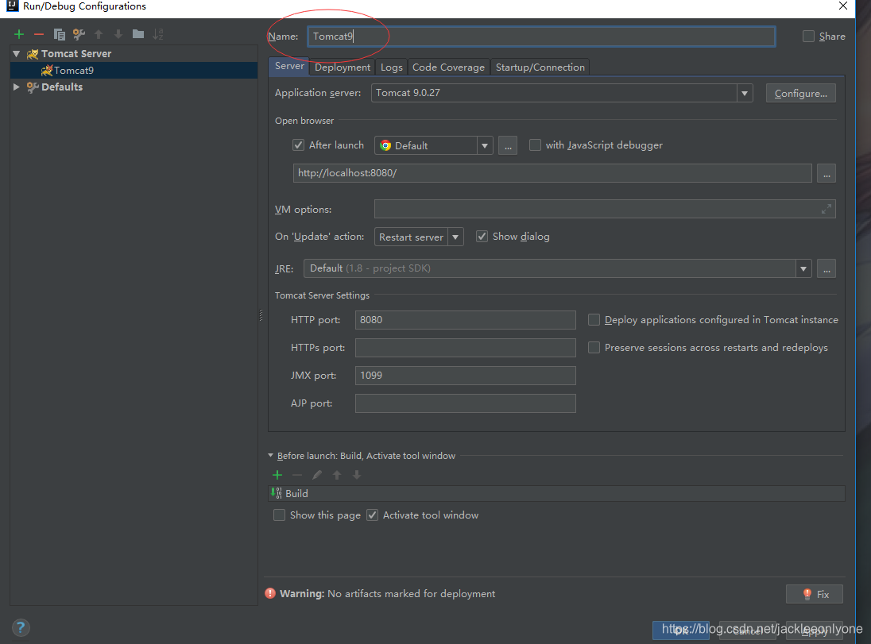The height and width of the screenshot is (644, 871).
Task: Enable Preserve sessions across restarts and redeploys
Action: pyautogui.click(x=594, y=348)
